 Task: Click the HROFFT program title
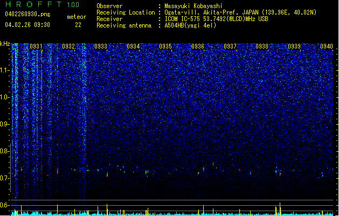click(x=34, y=4)
